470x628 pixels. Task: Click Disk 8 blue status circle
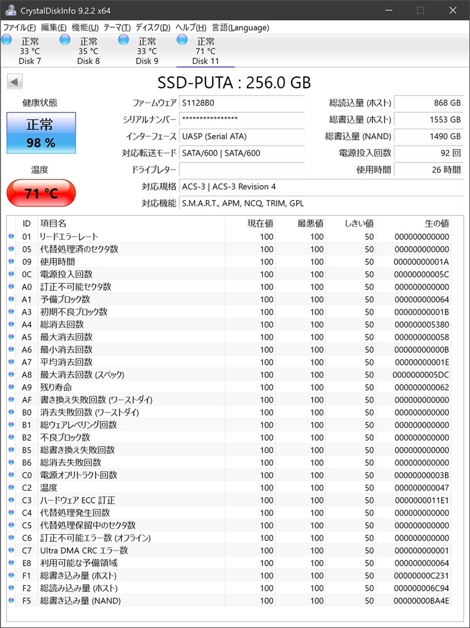65,40
